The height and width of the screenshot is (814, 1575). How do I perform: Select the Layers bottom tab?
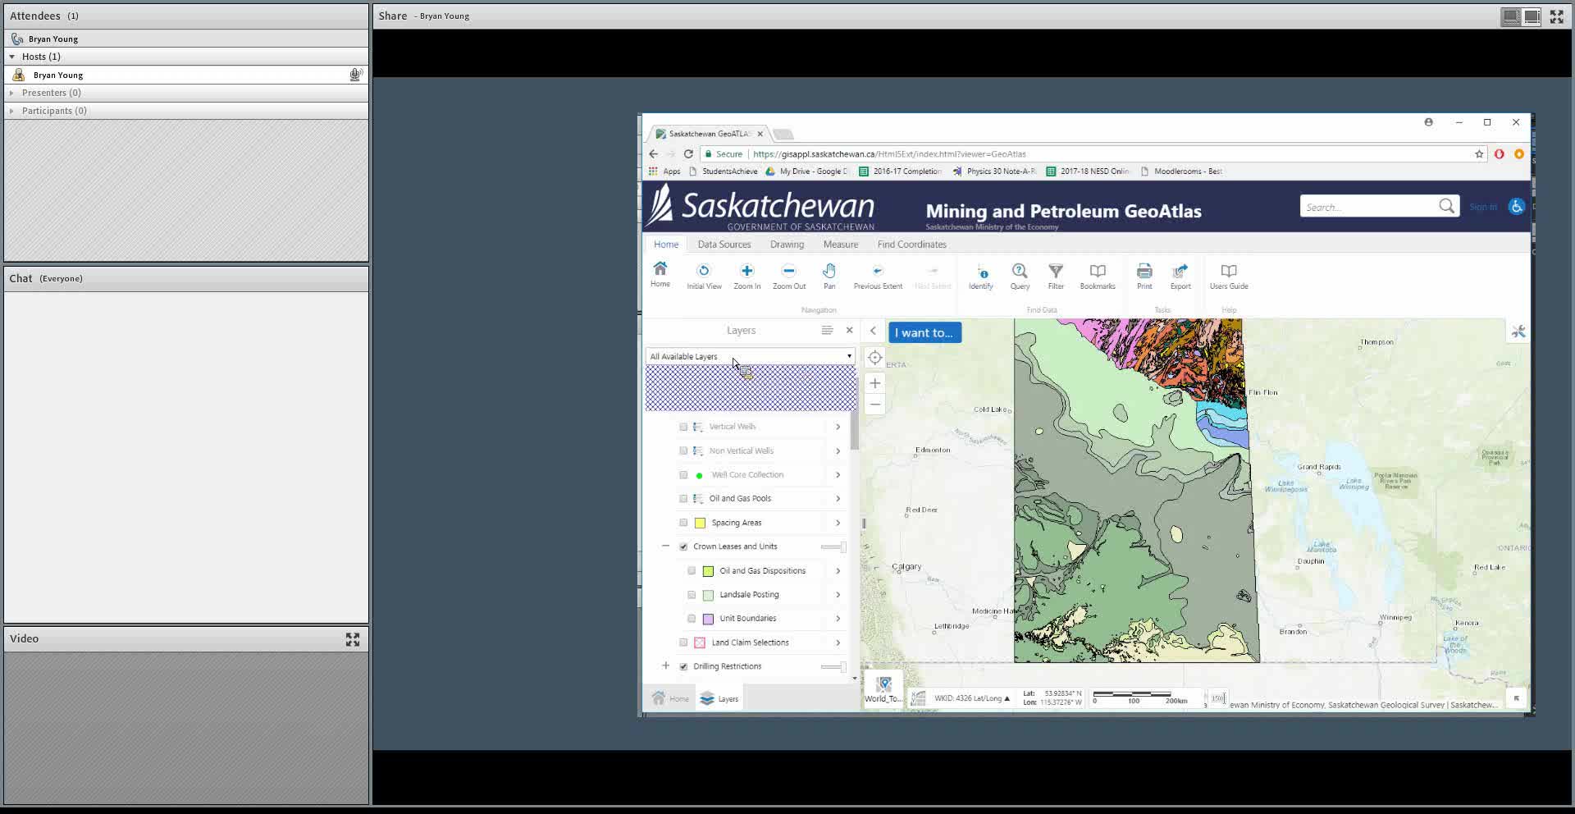coord(719,699)
